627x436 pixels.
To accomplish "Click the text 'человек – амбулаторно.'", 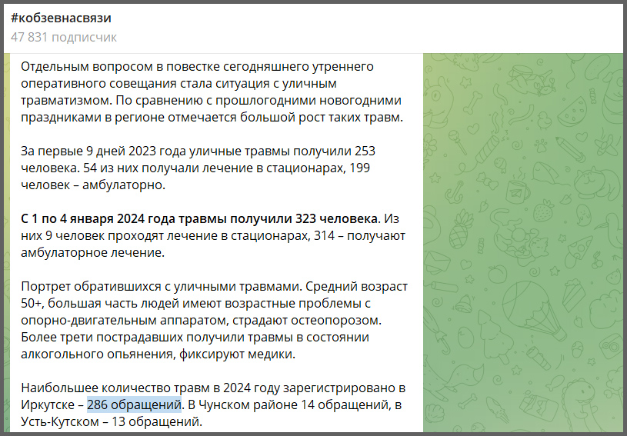I will [x=93, y=185].
